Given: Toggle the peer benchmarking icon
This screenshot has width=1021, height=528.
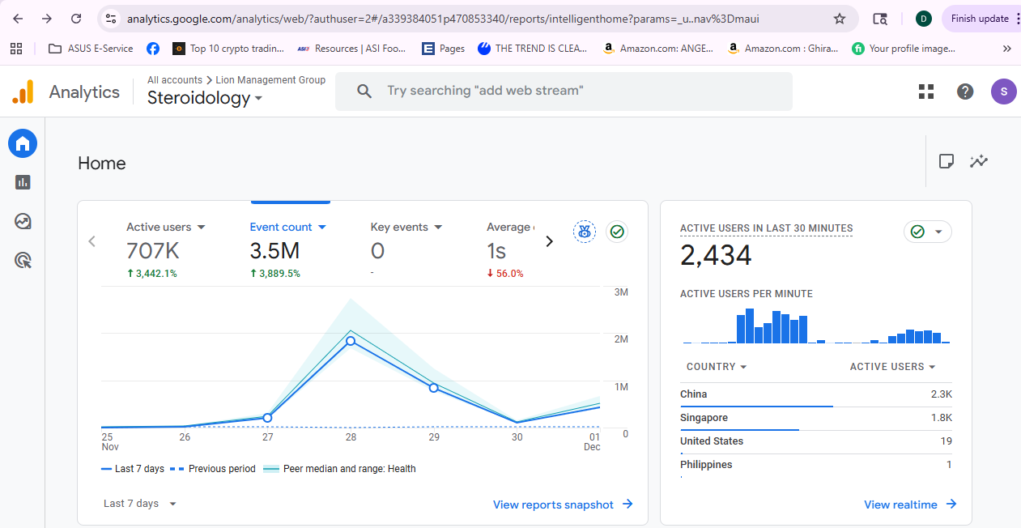Looking at the screenshot, I should [584, 232].
